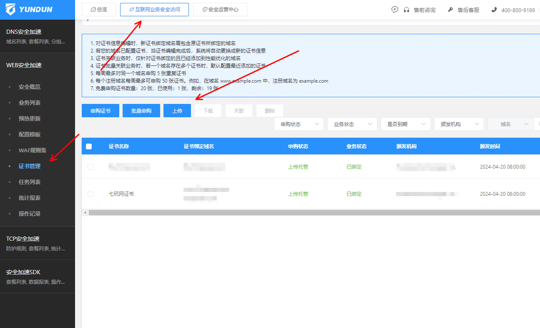Screen dimensions: 540x328
Task: Expand the 是否到期 dropdown
Action: (x=405, y=124)
